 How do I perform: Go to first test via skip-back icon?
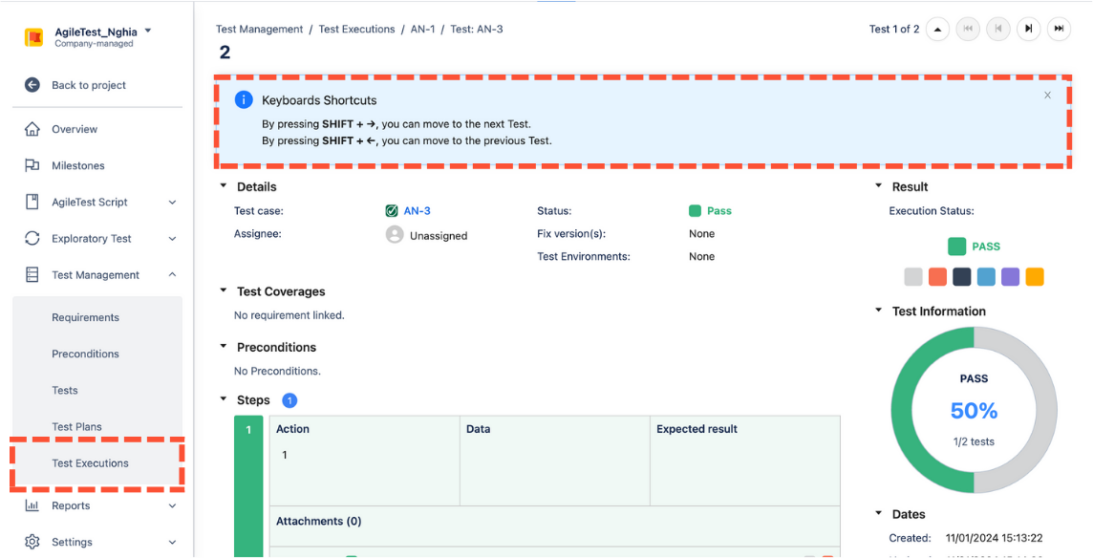click(968, 29)
